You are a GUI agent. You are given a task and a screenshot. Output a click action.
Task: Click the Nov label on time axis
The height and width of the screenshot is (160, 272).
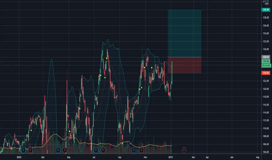pyautogui.click(x=145, y=157)
